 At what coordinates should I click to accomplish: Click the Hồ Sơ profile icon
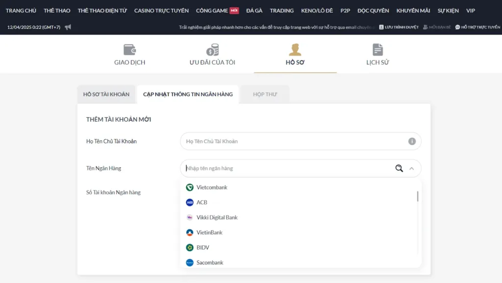click(295, 50)
